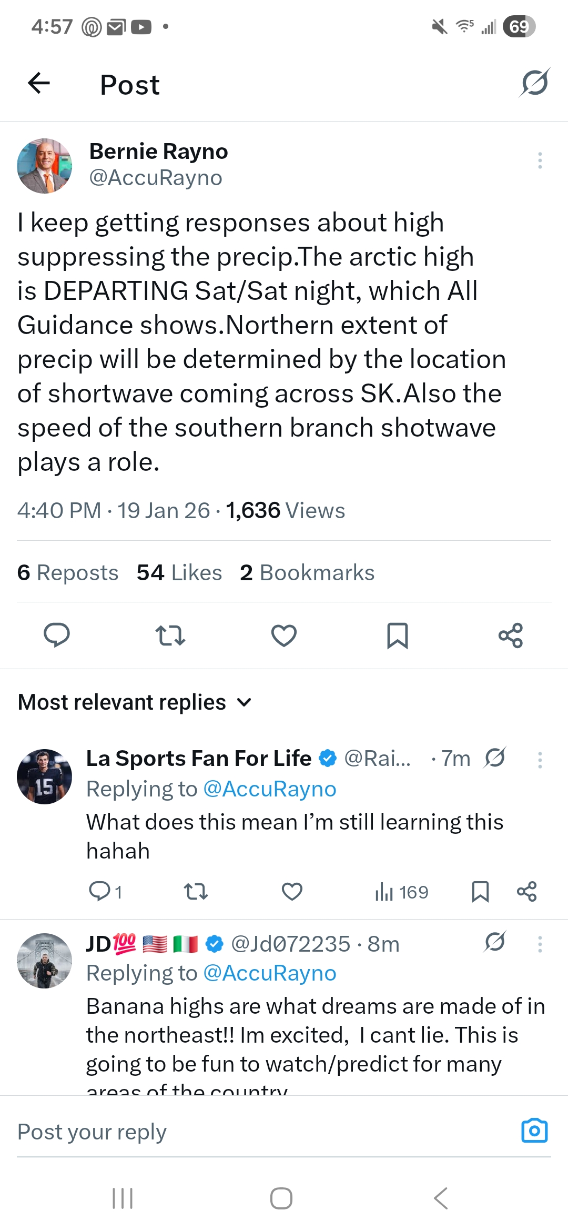Open Bernie Rayno's profile picture
568x1231 pixels.
point(45,166)
